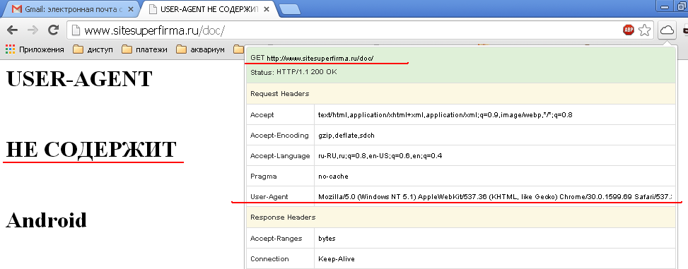Image resolution: width=688 pixels, height=269 pixels.
Task: Select the Mozilla/5.0 User-Agent value
Action: [x=495, y=197]
